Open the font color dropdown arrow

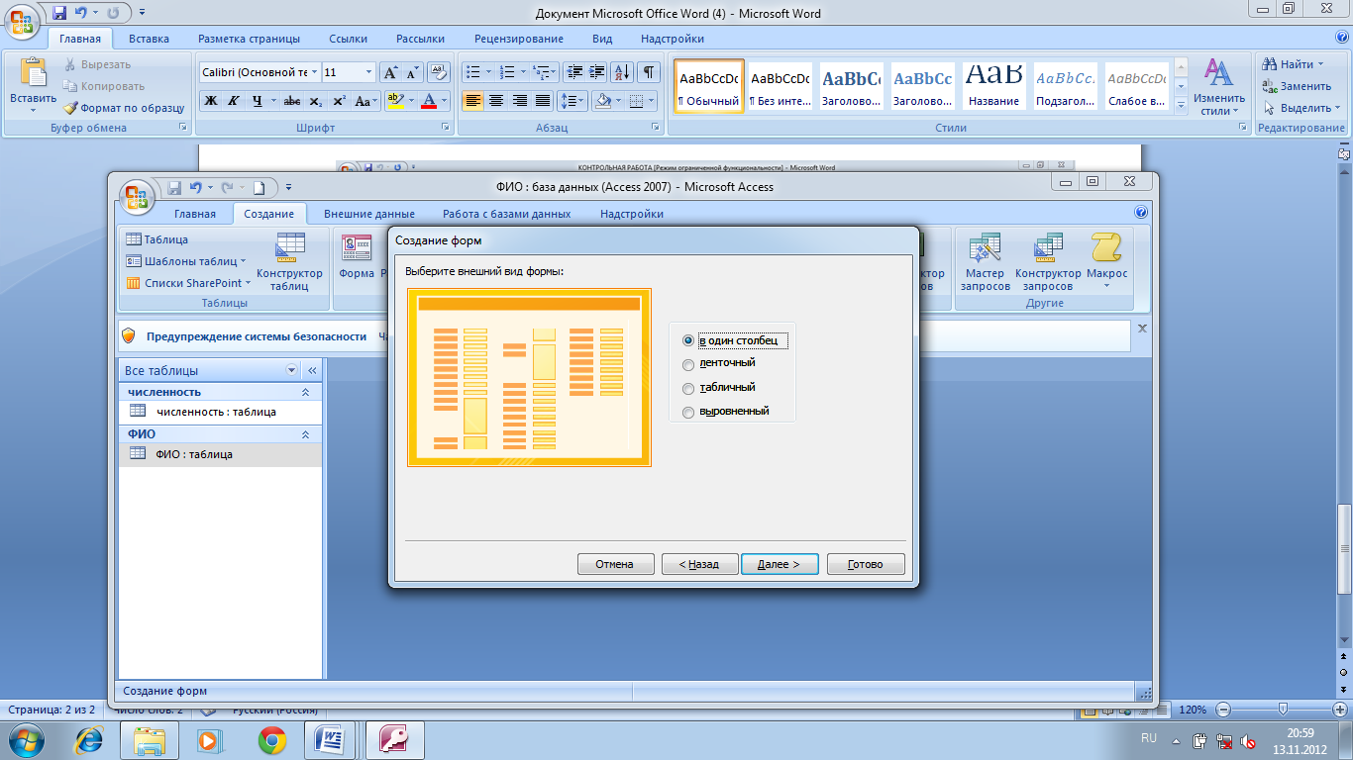(x=444, y=101)
